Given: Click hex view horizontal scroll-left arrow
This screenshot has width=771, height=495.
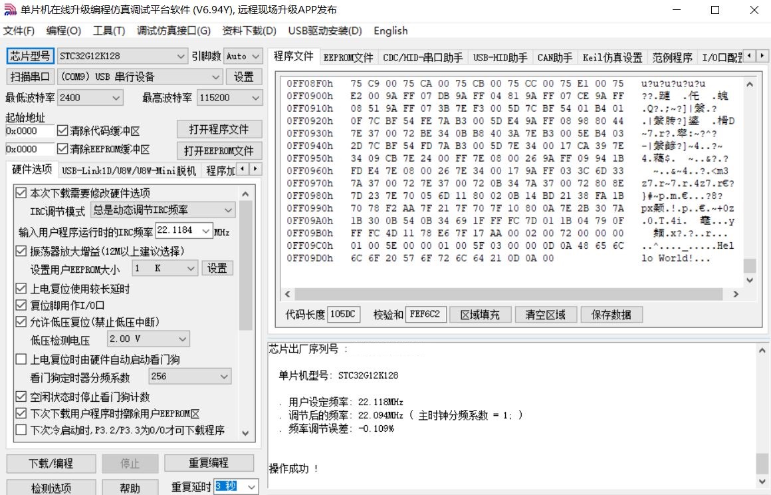Looking at the screenshot, I should [288, 294].
